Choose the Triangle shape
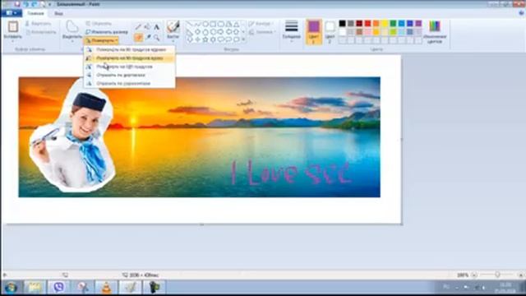 pyautogui.click(x=236, y=24)
